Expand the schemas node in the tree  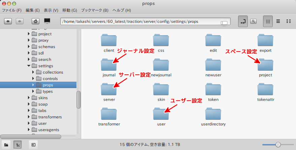29,46
